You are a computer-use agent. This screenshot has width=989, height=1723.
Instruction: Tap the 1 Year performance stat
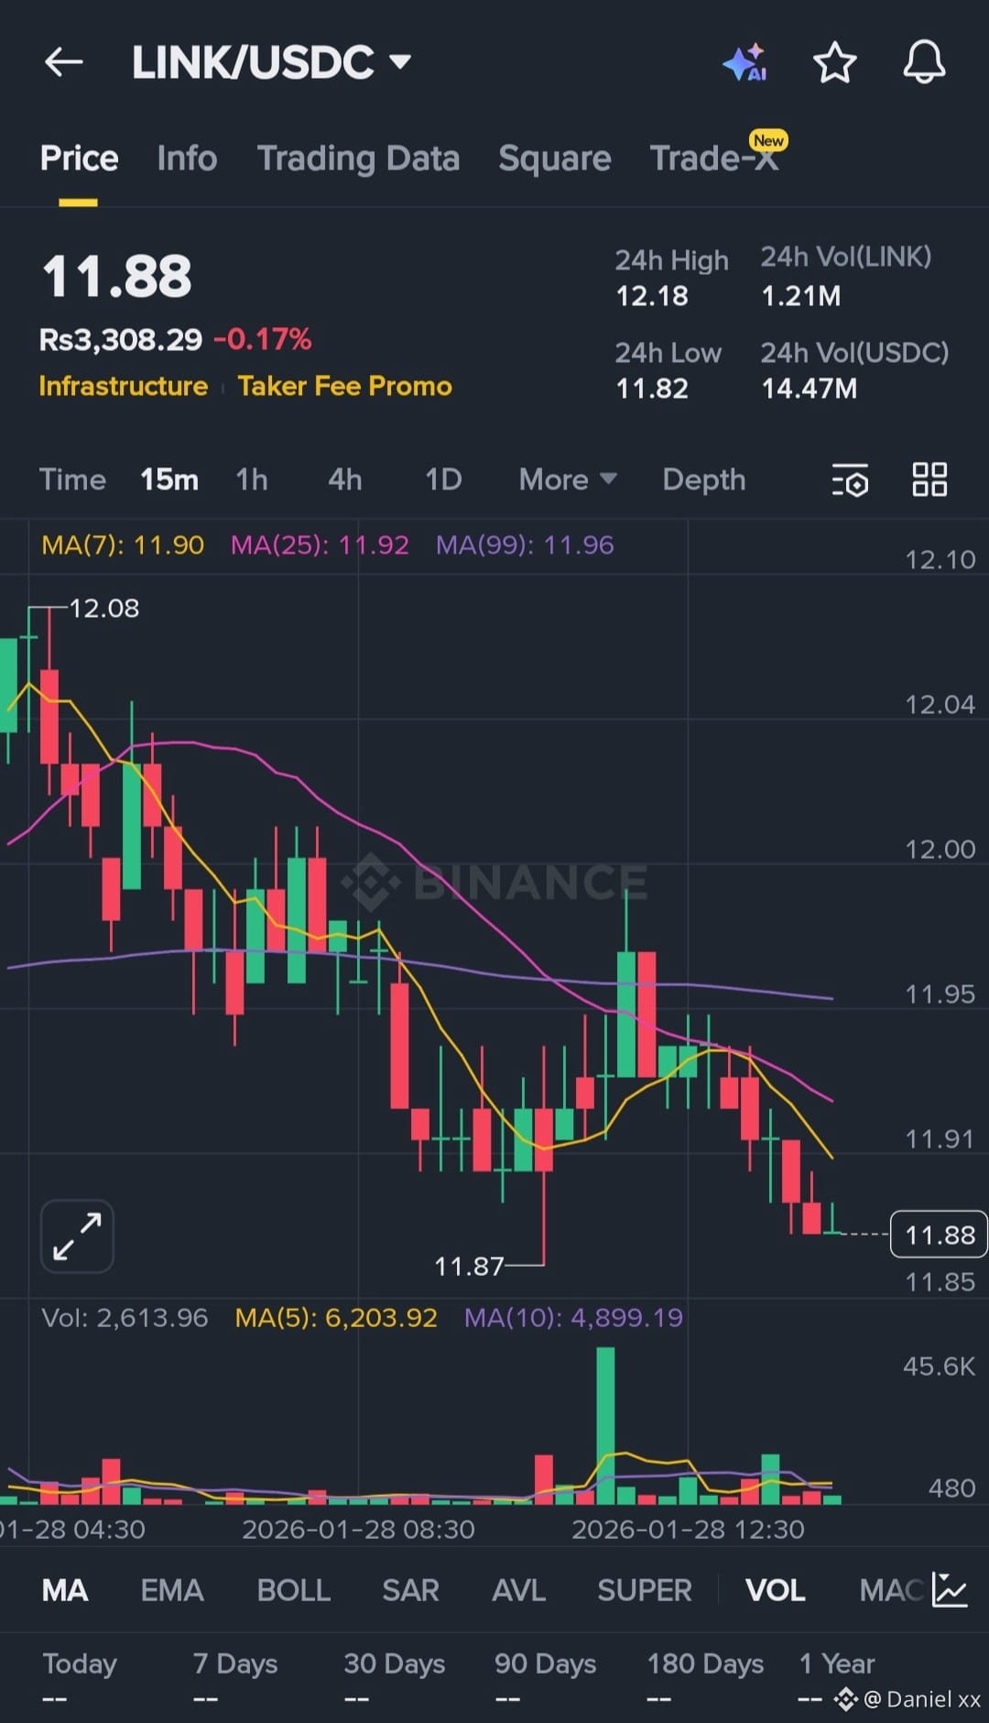point(837,1679)
